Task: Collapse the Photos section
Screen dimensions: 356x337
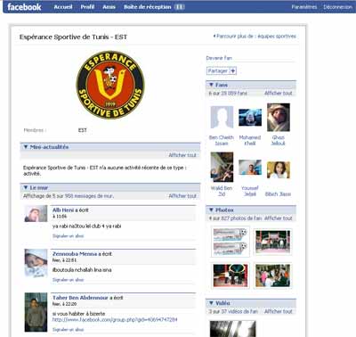Action: (211, 210)
